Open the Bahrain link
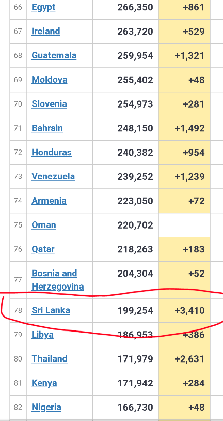This screenshot has height=421, width=223. click(47, 128)
